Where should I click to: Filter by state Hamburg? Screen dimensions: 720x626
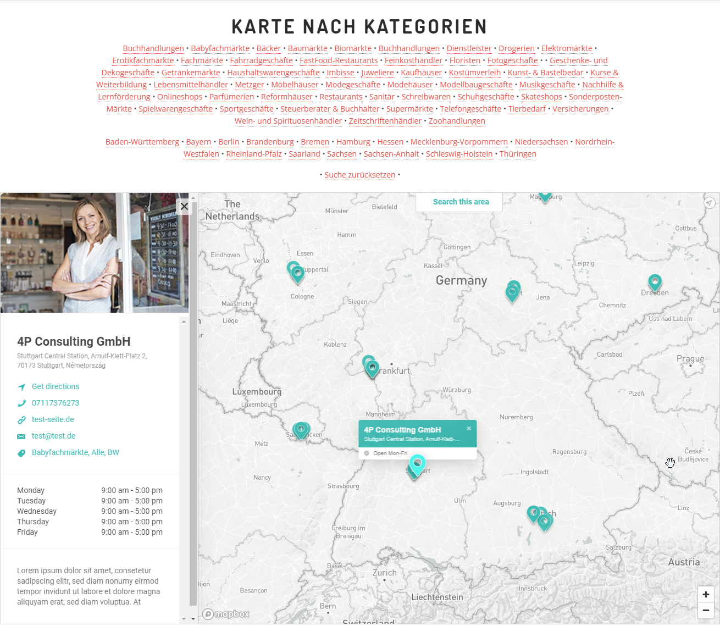[x=353, y=142]
